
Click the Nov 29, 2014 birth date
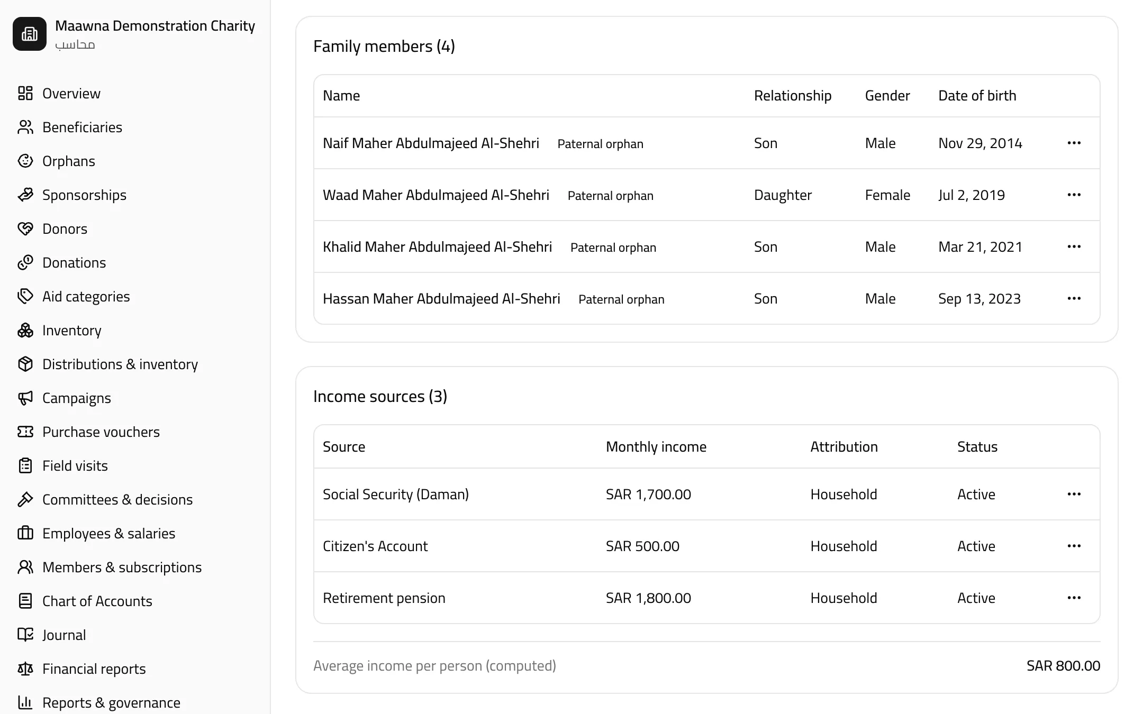click(980, 143)
